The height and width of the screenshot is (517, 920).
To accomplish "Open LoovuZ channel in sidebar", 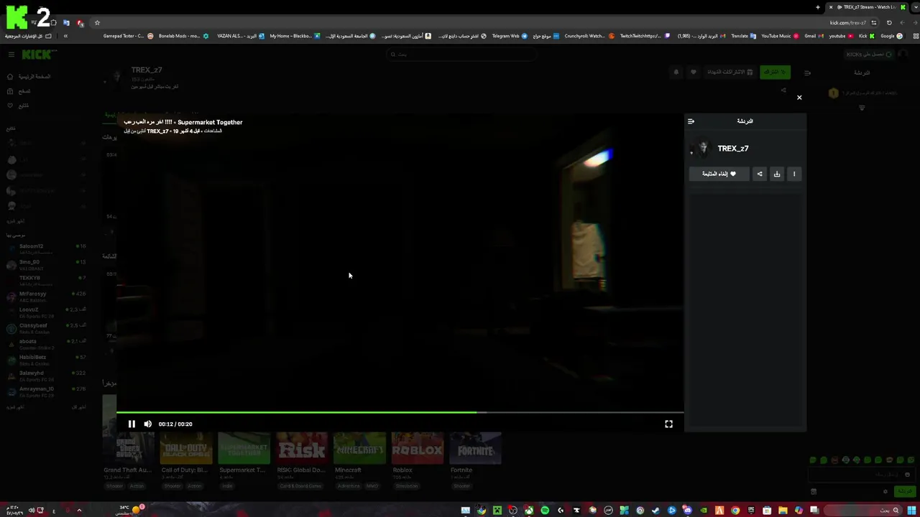I will [45, 312].
